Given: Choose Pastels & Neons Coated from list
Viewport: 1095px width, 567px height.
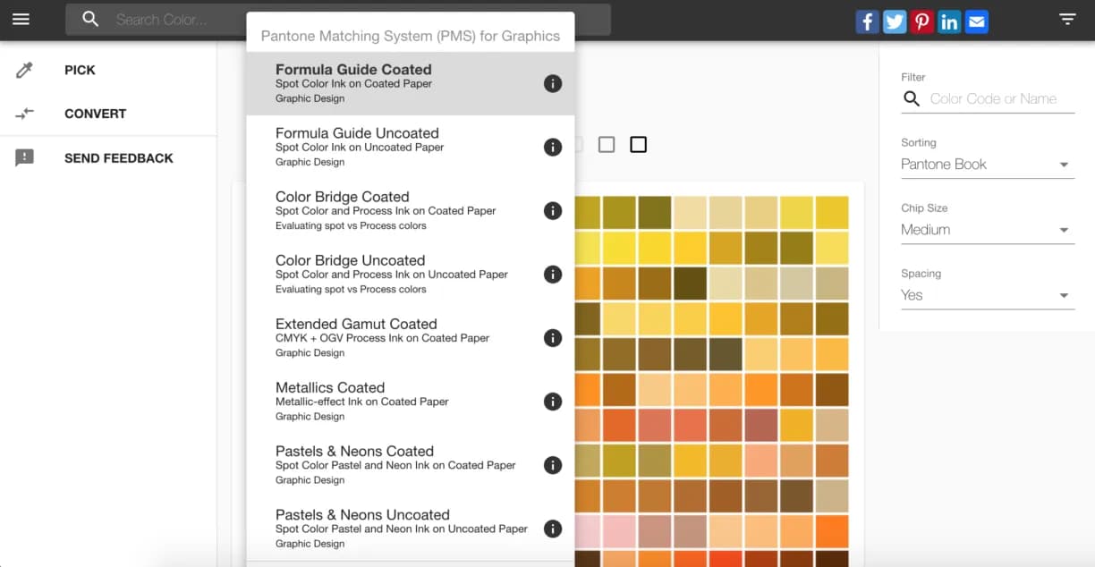Looking at the screenshot, I should (x=411, y=465).
